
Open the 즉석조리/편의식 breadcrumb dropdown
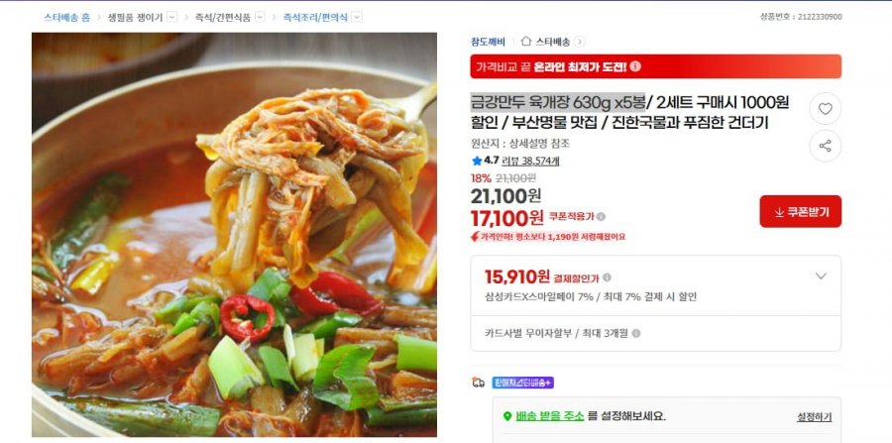(357, 17)
